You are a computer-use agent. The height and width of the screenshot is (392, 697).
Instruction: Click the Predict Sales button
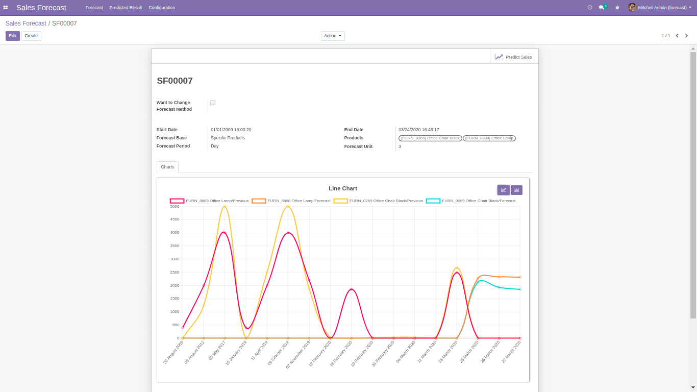click(514, 57)
